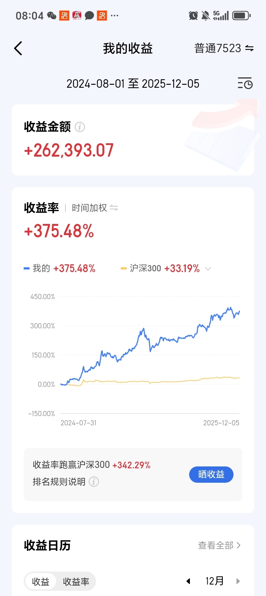Tap the blue 我的 legend marker

coord(27,269)
